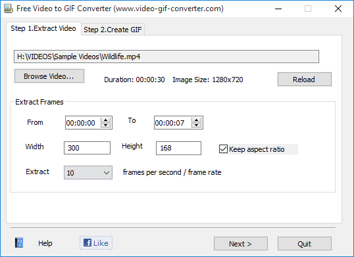Toggle the Keep aspect ratio checkbox
354x257 pixels.
coord(223,149)
